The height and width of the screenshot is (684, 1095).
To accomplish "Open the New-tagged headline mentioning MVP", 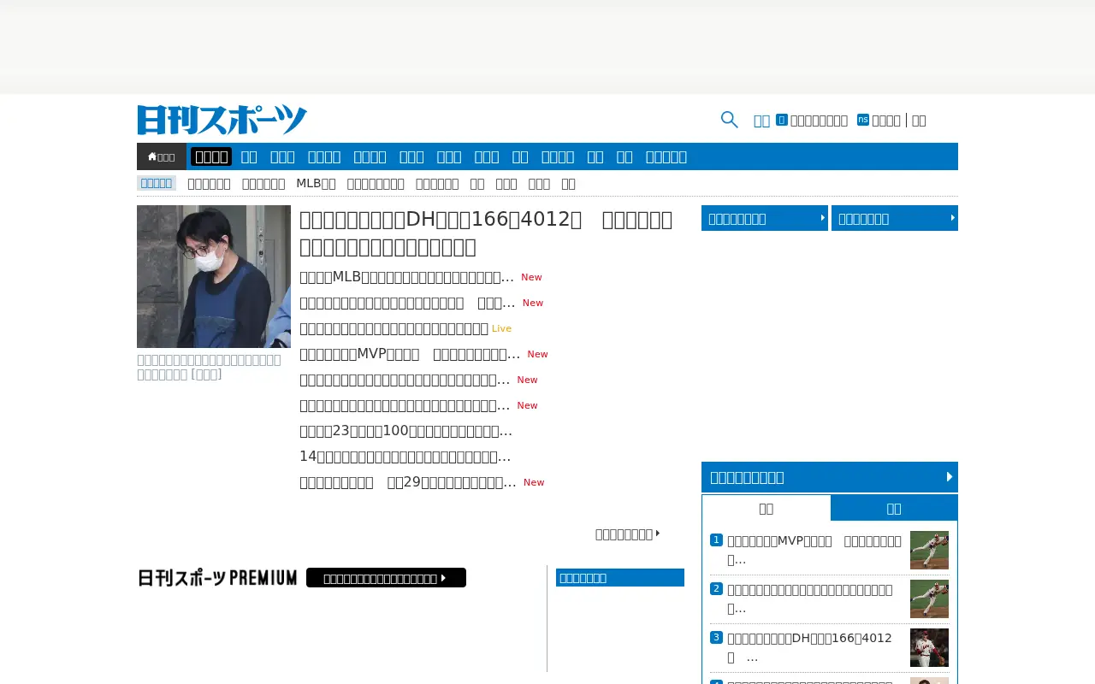I will click(410, 354).
